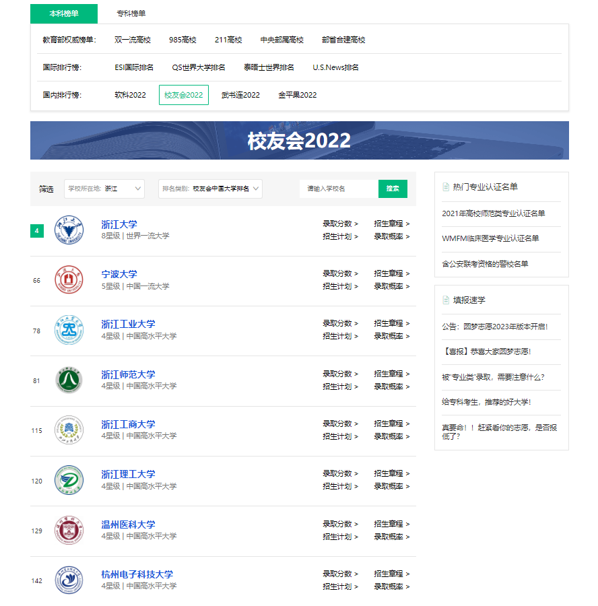The image size is (598, 606).
Task: Click the 浙江师范大学 logo
Action: click(x=69, y=380)
